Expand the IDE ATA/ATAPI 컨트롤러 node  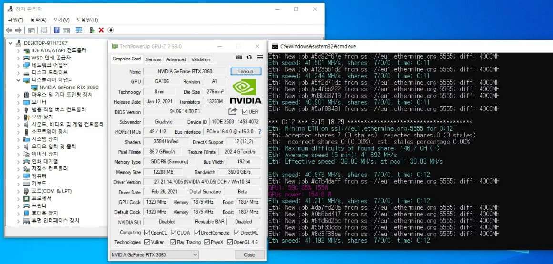18,51
